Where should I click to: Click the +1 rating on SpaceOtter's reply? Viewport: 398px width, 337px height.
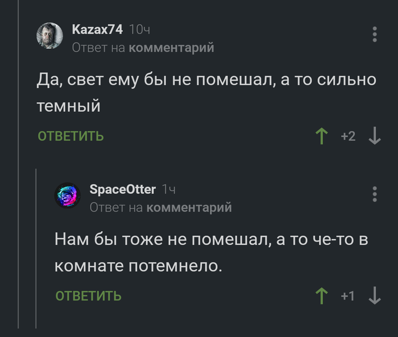[x=348, y=296]
